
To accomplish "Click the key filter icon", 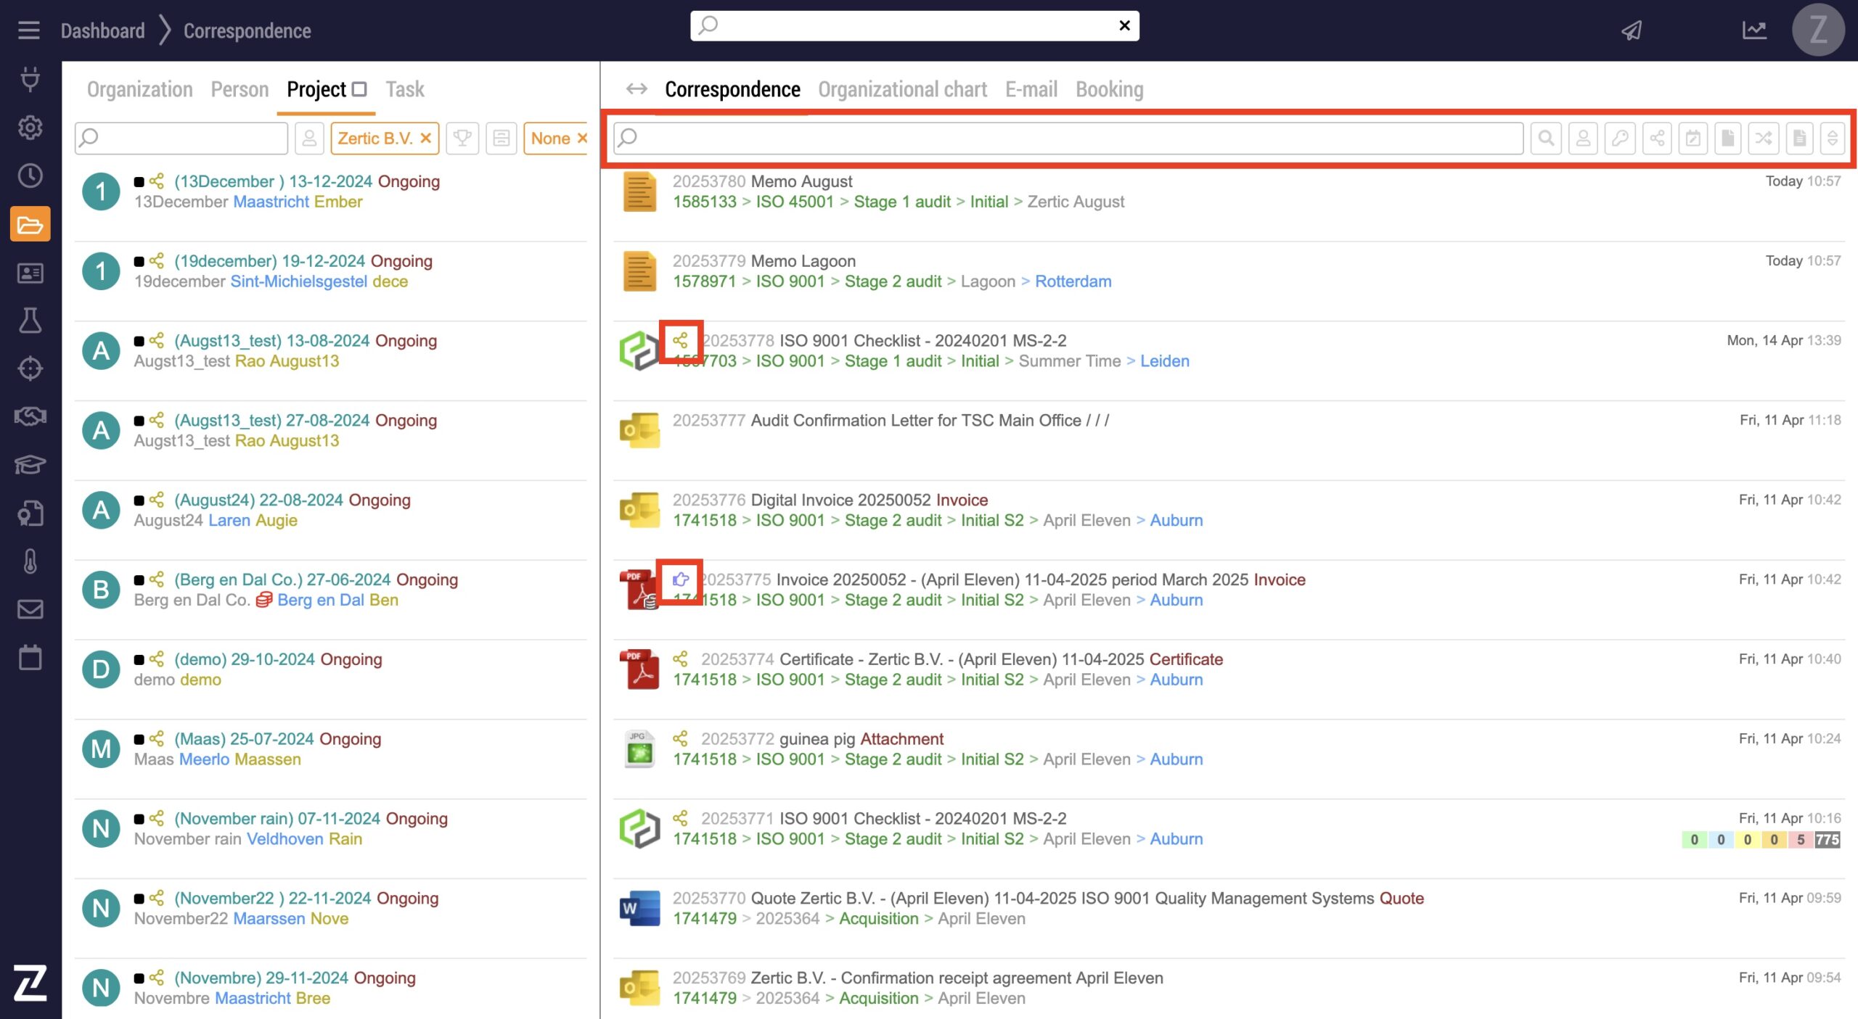I will [1620, 138].
